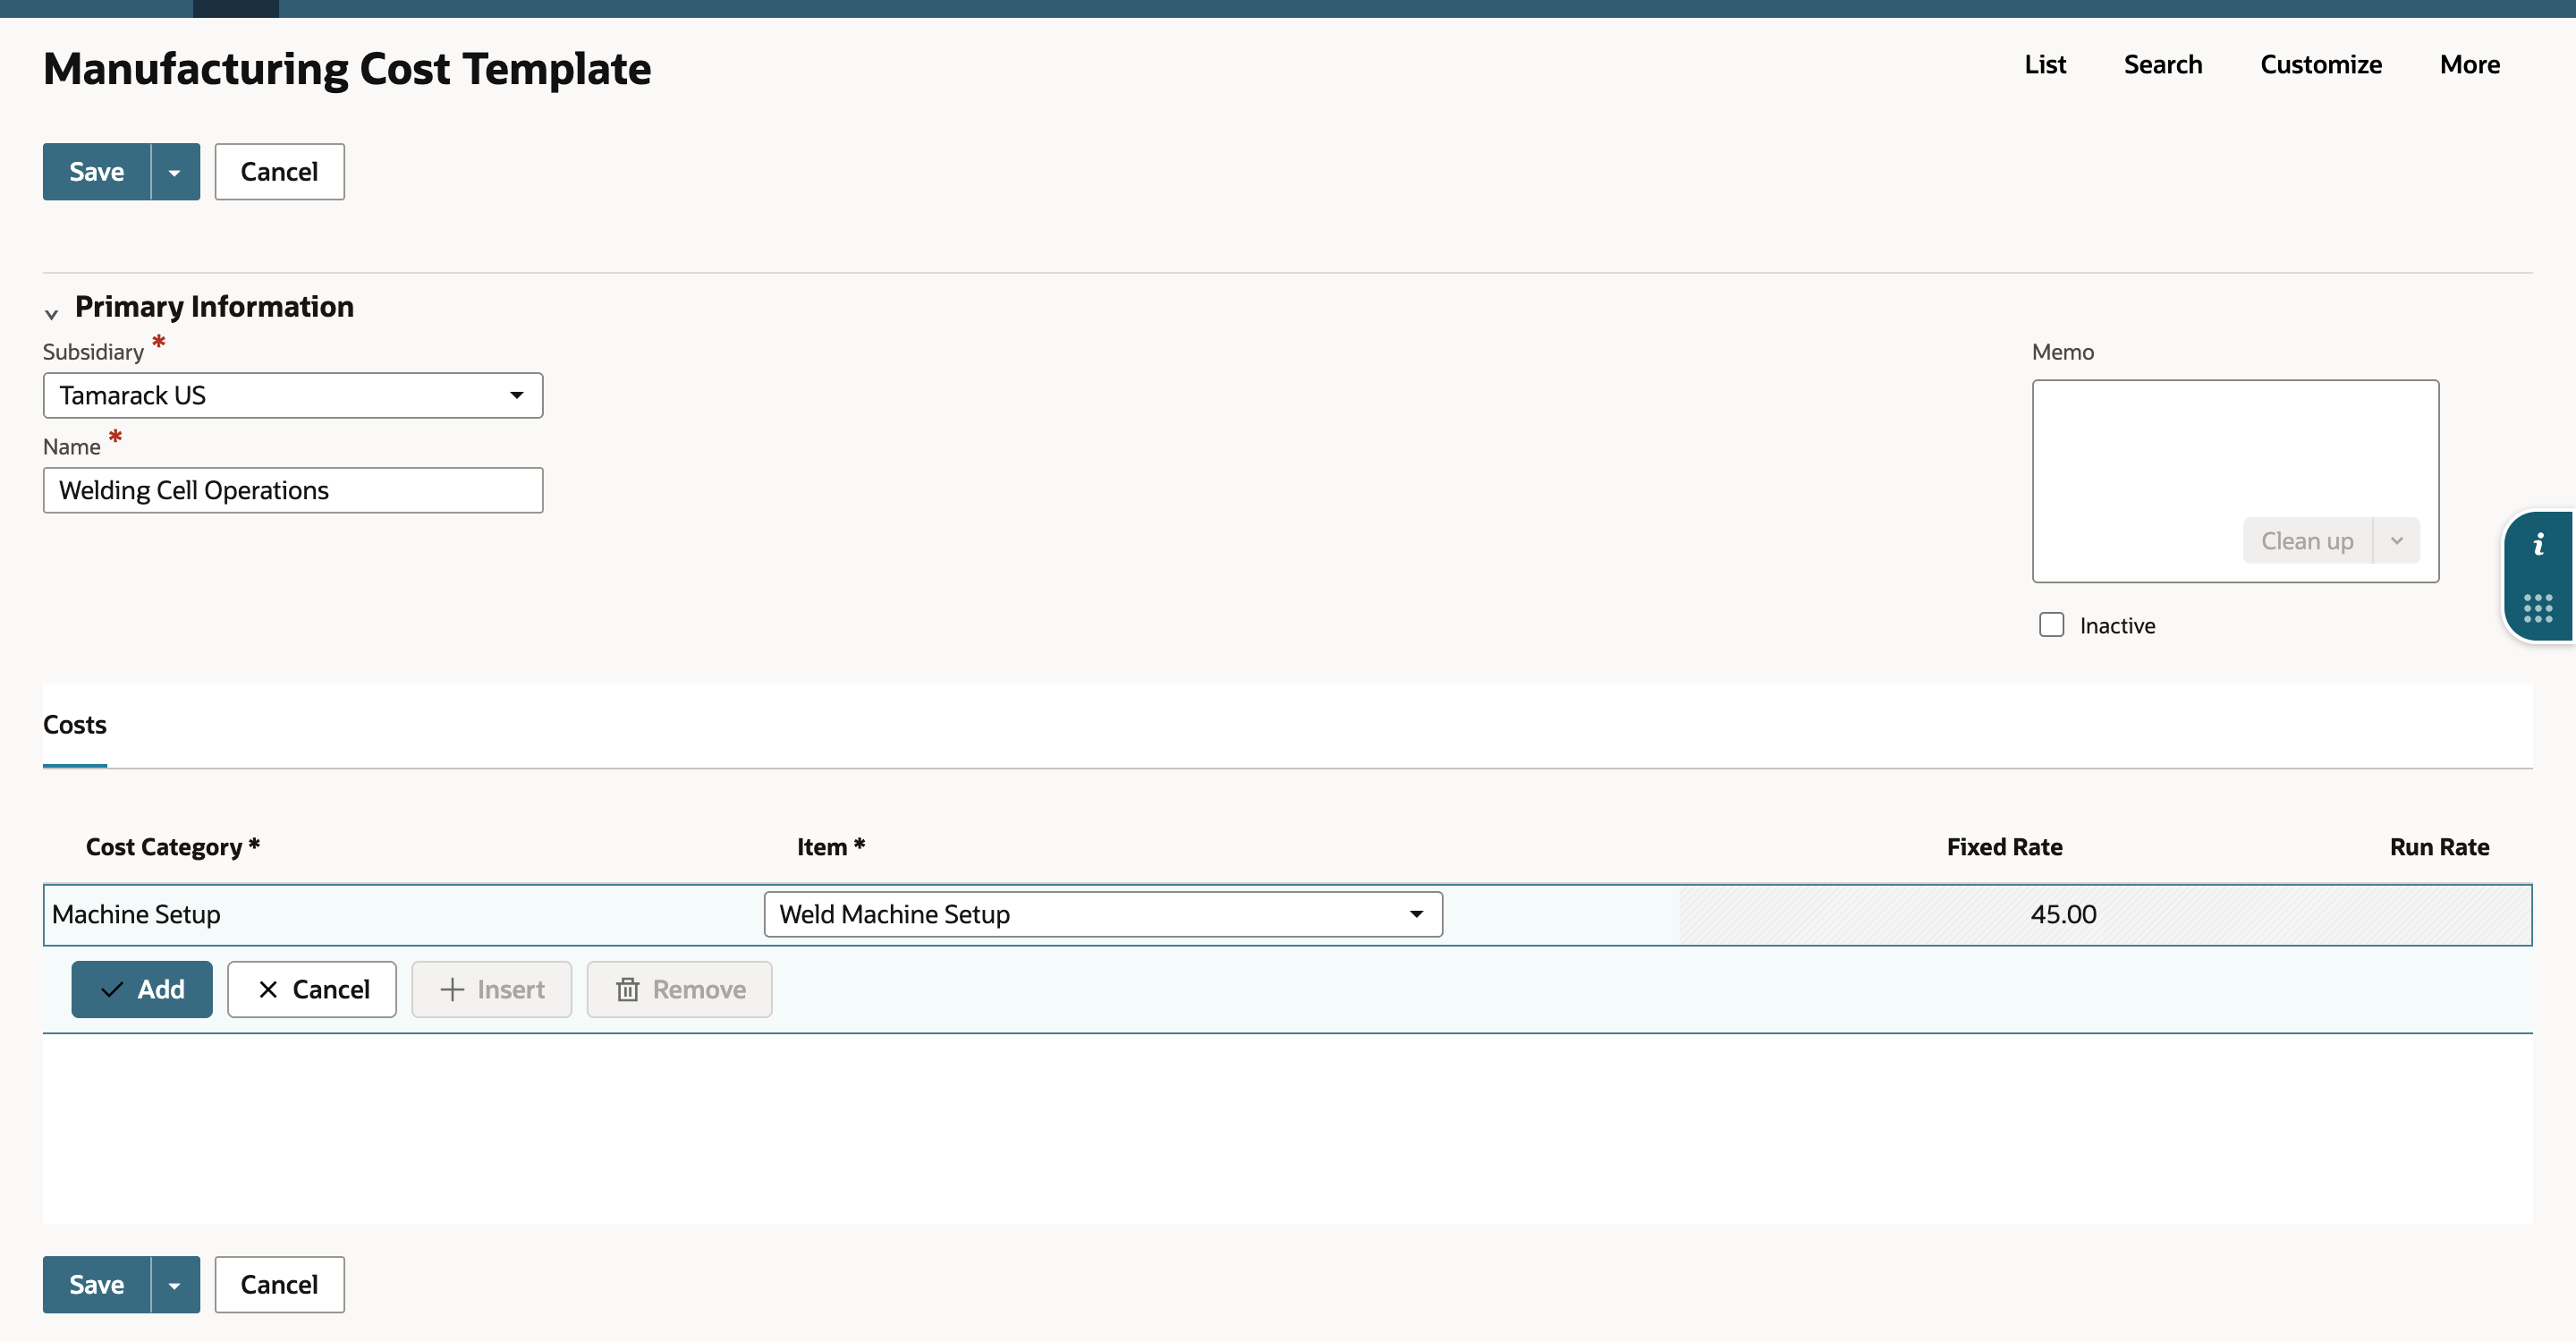Click the Fixed Rate value 45.00
The width and height of the screenshot is (2576, 1342).
tap(2063, 915)
